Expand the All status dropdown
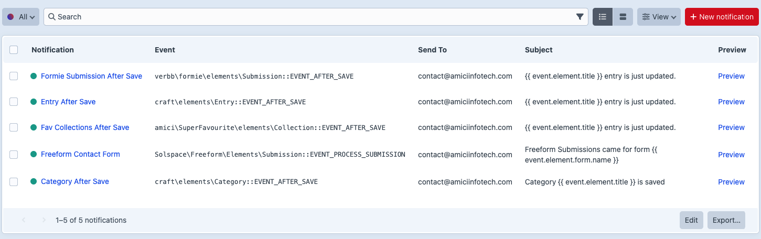761x239 pixels. 21,17
